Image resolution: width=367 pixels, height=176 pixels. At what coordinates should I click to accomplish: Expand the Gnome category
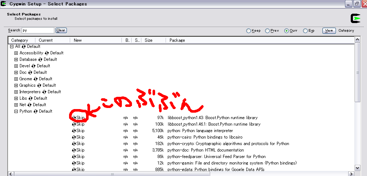(x=16, y=79)
